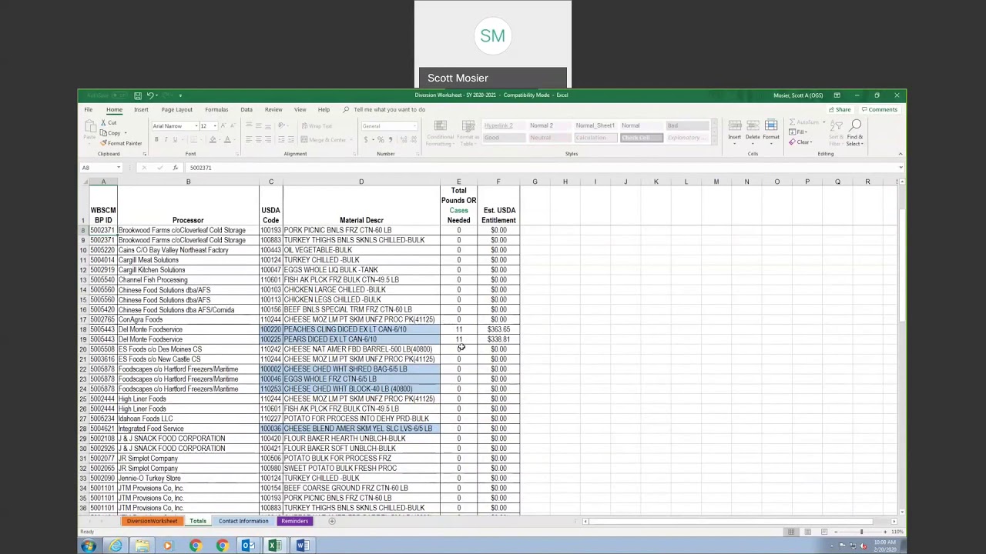This screenshot has height=554, width=986.
Task: Open the File menu
Action: click(89, 109)
